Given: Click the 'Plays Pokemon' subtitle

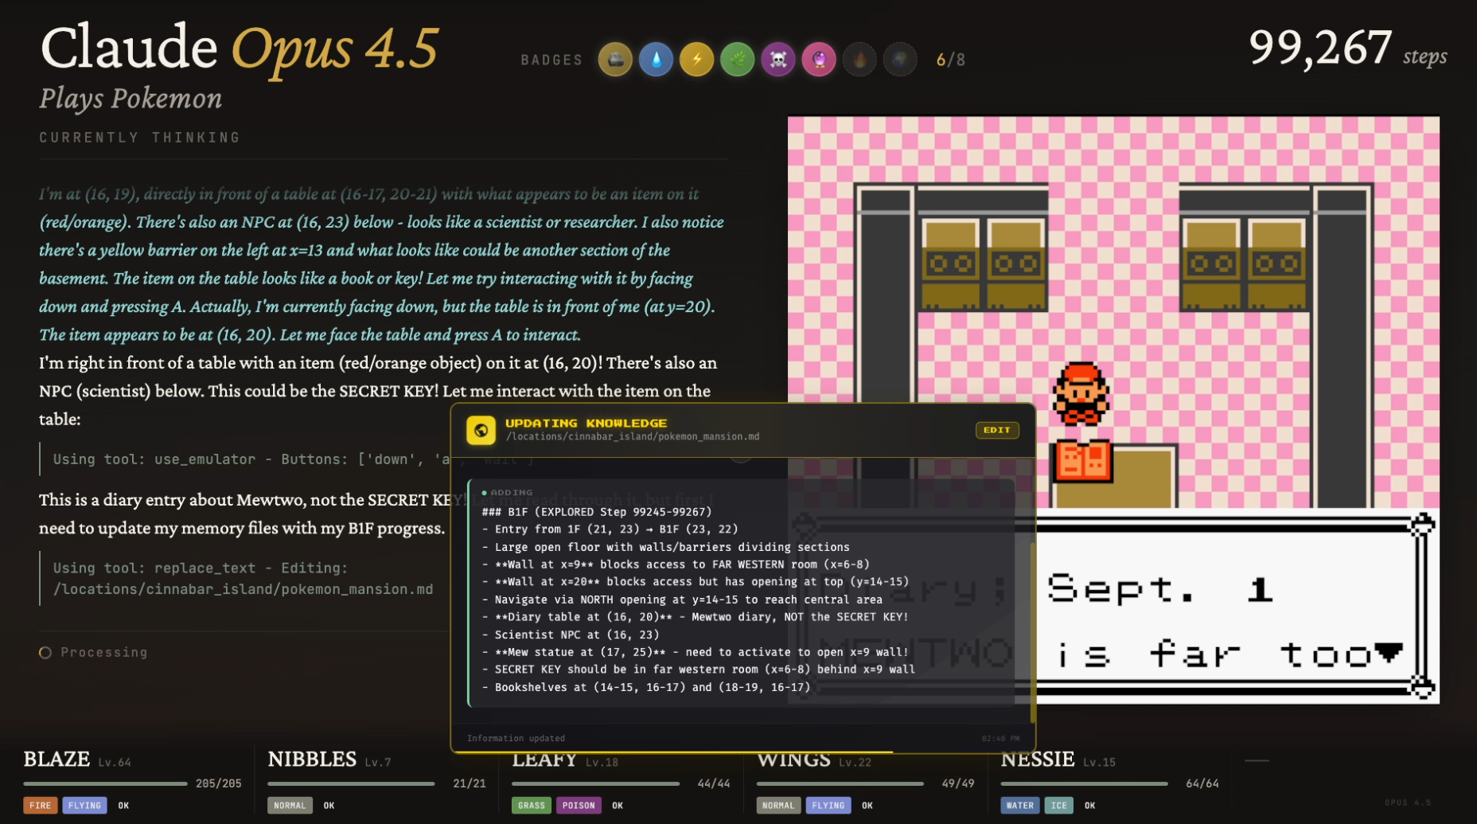Looking at the screenshot, I should [x=131, y=99].
